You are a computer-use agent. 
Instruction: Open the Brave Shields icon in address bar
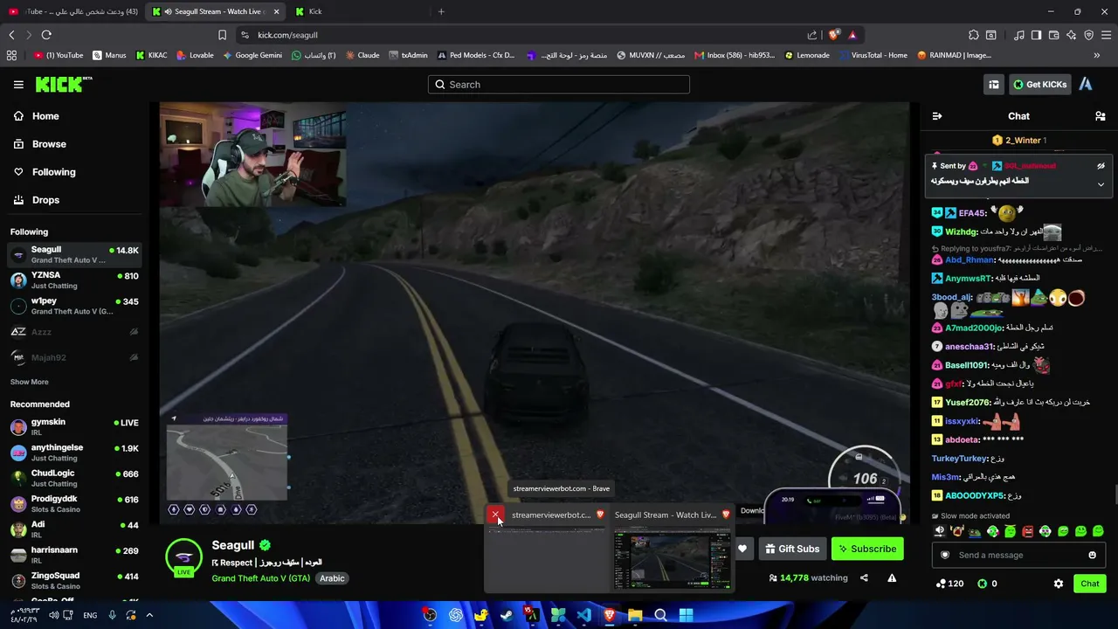coord(834,35)
